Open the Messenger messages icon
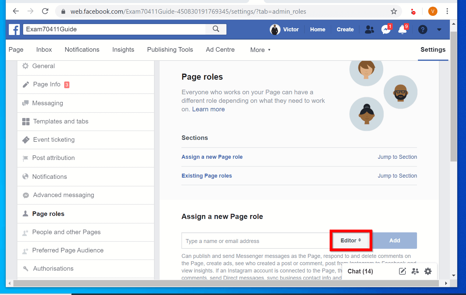Viewport: 466px width, 295px height. 386,29
